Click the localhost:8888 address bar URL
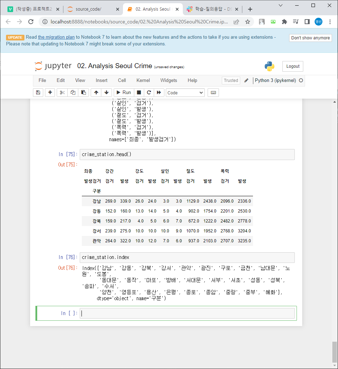This screenshot has height=369, width=338. [x=139, y=22]
